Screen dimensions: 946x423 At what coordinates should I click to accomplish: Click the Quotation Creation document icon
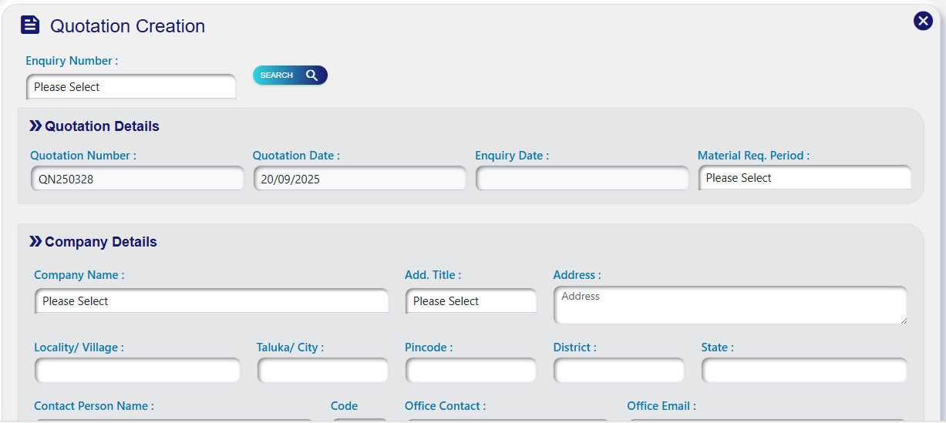click(30, 25)
